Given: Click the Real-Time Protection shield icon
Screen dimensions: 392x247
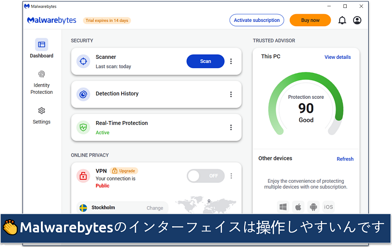Looking at the screenshot, I should click(83, 127).
